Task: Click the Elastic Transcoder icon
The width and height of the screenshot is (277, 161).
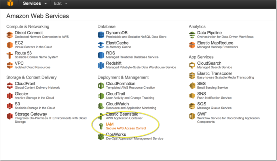Action: tap(192, 75)
